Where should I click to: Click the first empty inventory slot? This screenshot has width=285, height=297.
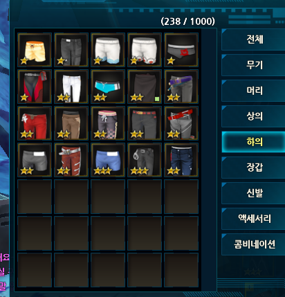[x=35, y=197]
